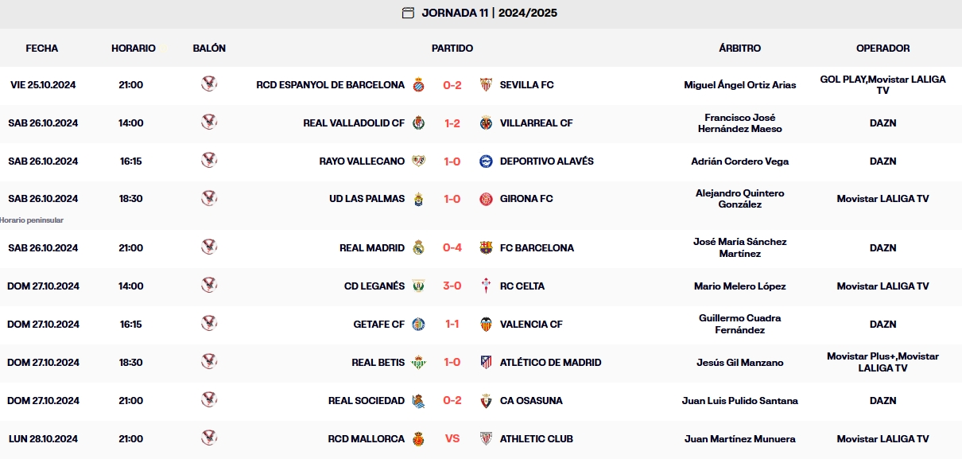Viewport: 962px width, 459px height.
Task: Select the ball icon in the RCD Mallorca row
Action: pyautogui.click(x=209, y=438)
